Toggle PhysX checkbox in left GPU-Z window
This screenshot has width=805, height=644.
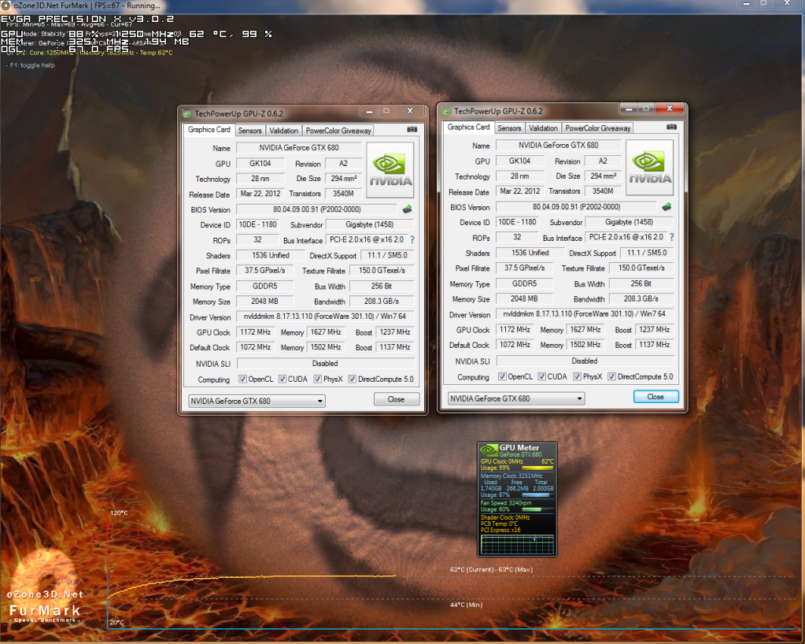click(x=318, y=379)
